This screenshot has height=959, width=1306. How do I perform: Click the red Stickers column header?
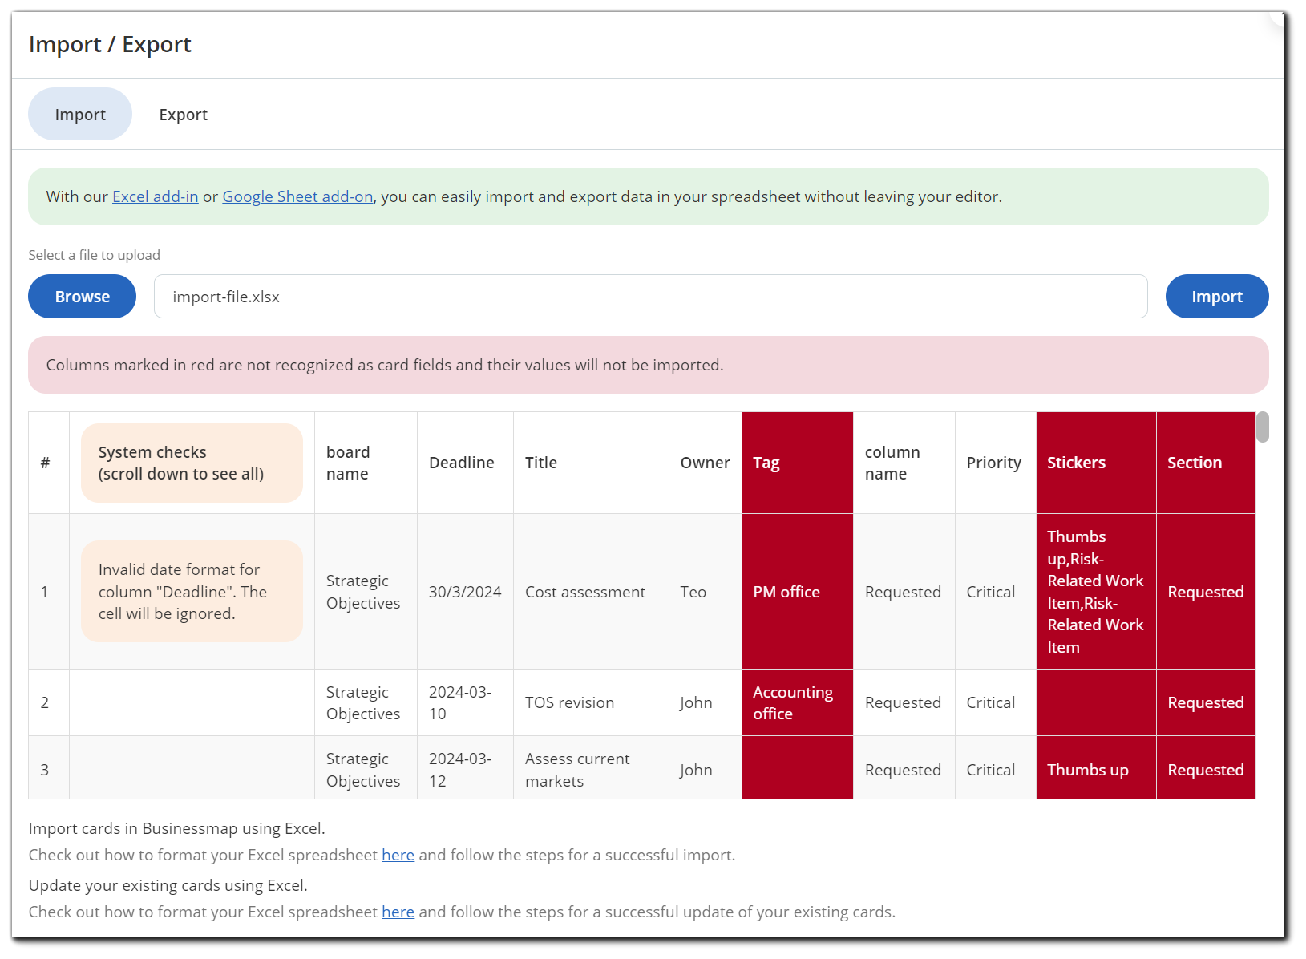1095,463
